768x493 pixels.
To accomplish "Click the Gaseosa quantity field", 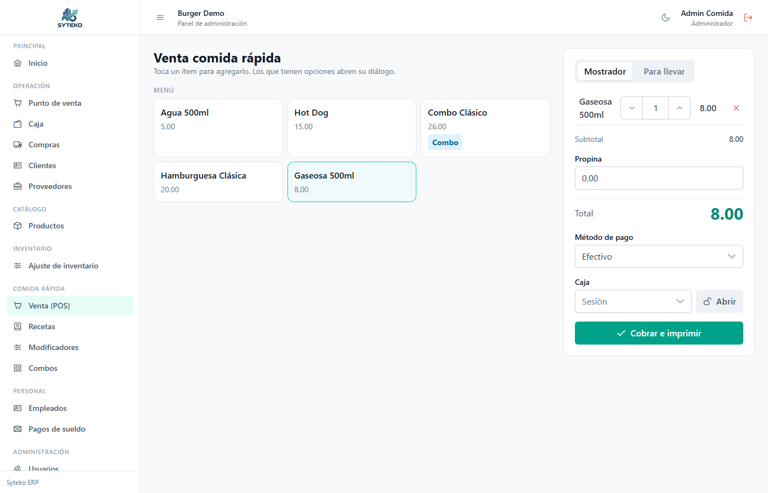I will coord(656,108).
